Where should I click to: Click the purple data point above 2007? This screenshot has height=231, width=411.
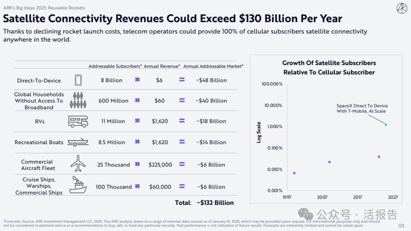click(x=330, y=162)
